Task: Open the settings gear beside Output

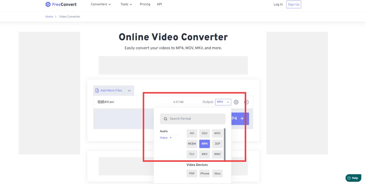Action: (x=236, y=102)
